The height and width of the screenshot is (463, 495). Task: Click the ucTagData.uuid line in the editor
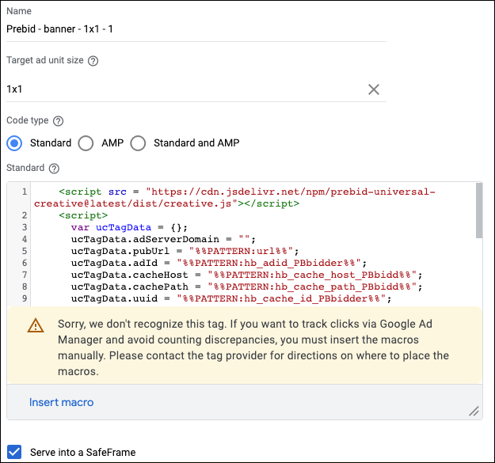coord(231,298)
